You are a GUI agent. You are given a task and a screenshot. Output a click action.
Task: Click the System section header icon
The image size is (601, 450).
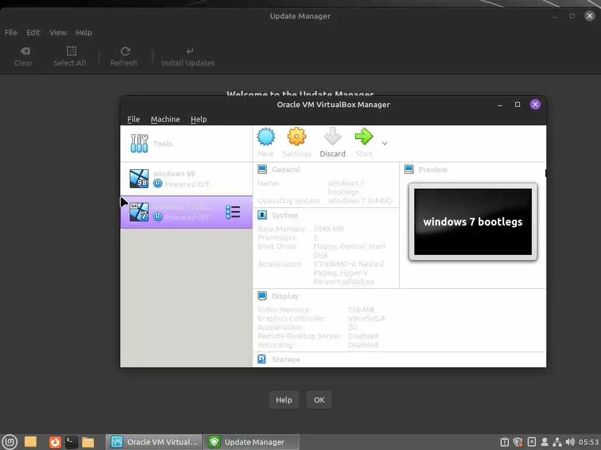coord(262,215)
